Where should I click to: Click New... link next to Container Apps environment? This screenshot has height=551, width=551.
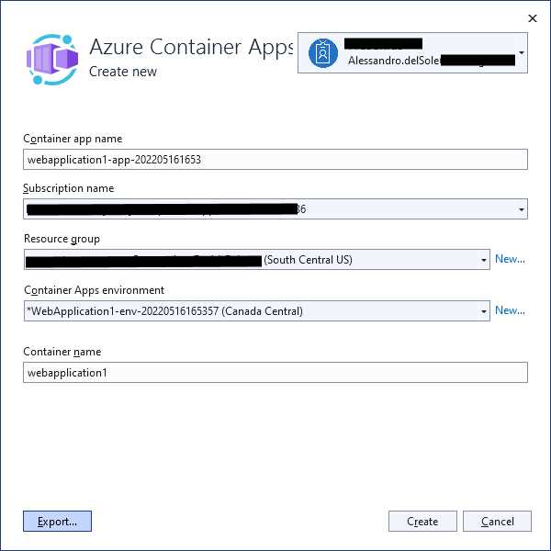coord(510,310)
